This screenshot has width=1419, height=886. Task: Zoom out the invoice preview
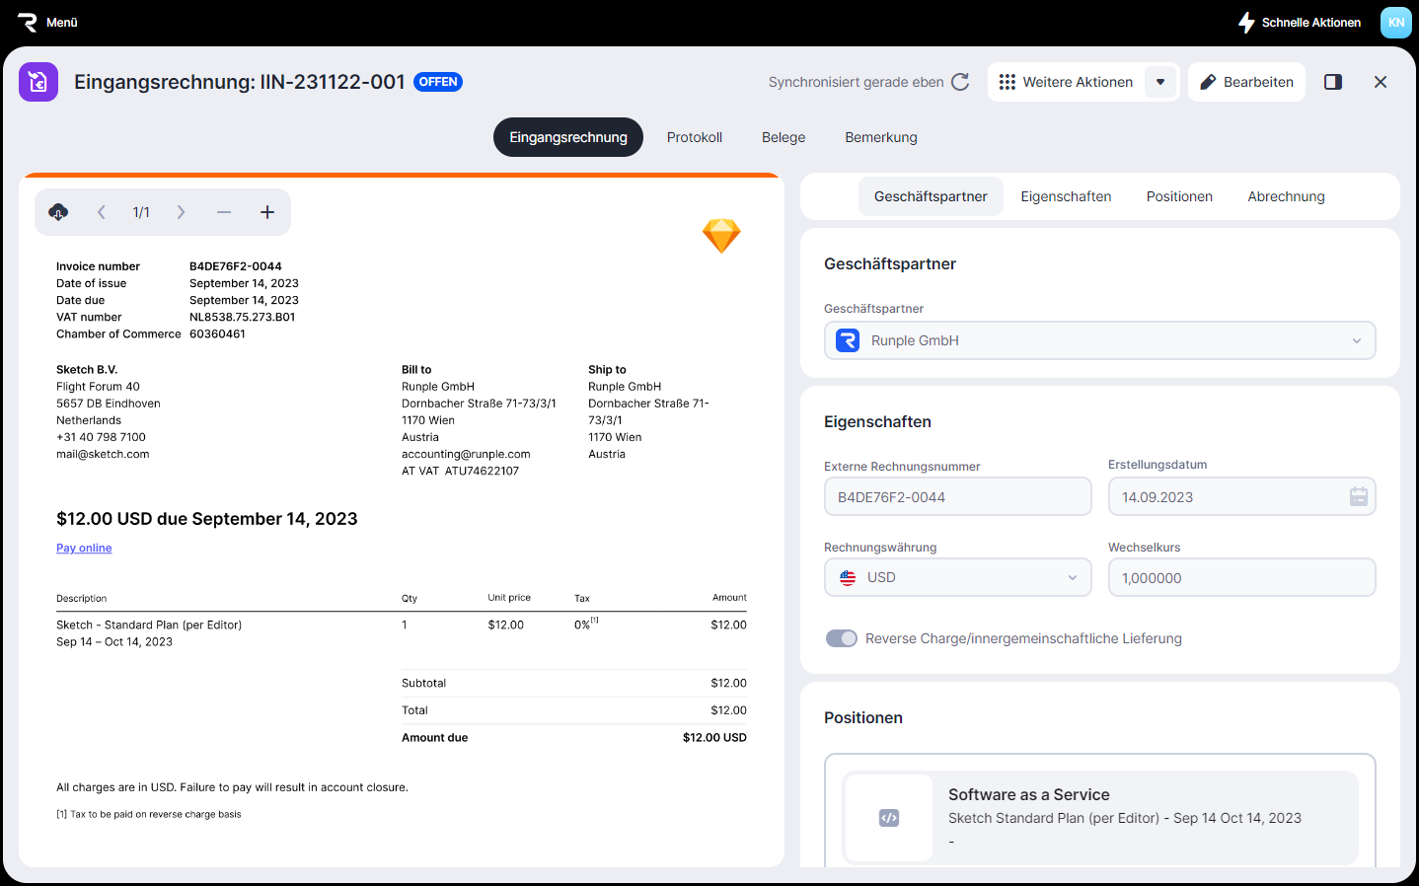coord(224,212)
